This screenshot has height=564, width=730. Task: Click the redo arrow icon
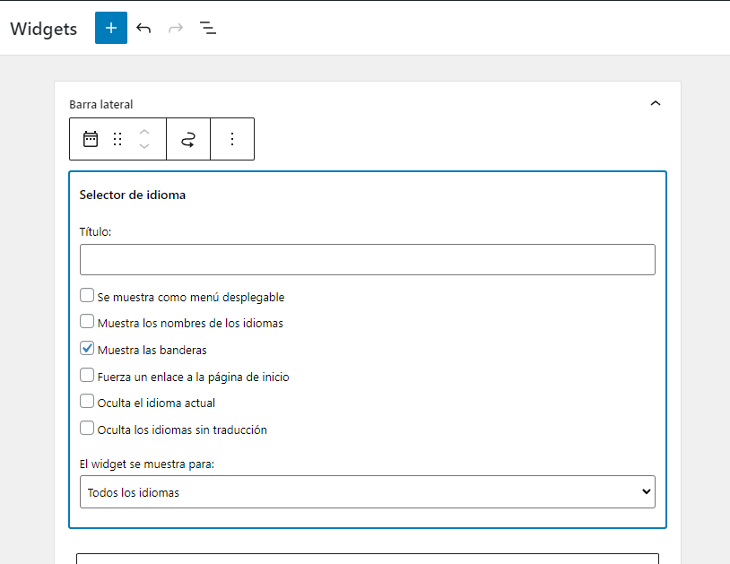pos(176,28)
